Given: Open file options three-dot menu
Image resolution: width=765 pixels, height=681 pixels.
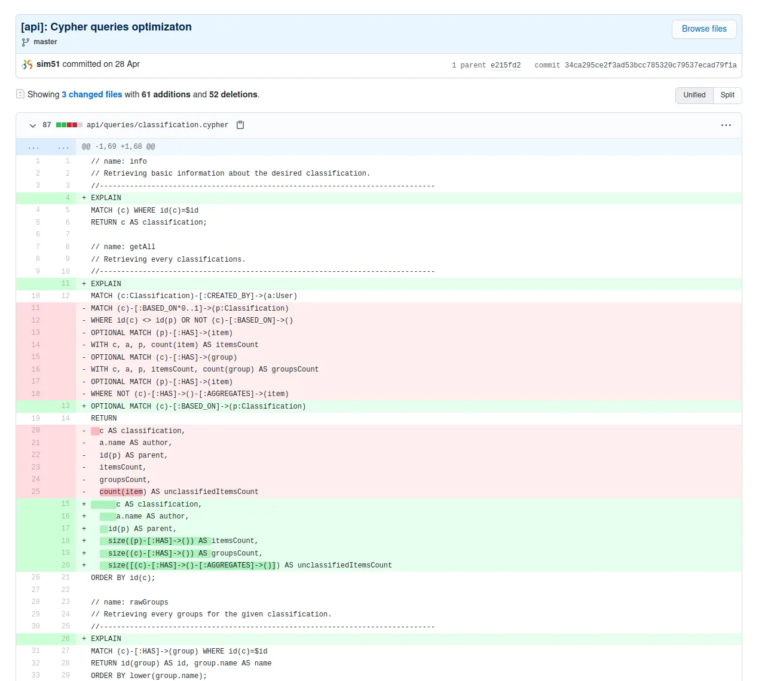Looking at the screenshot, I should pyautogui.click(x=726, y=125).
